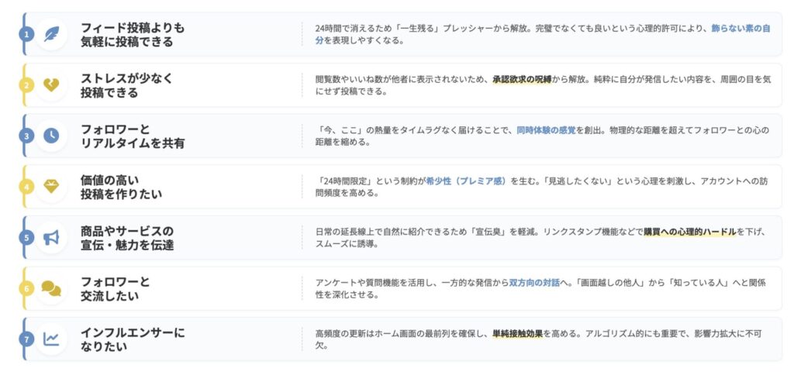Click the broken heart icon

51,84
